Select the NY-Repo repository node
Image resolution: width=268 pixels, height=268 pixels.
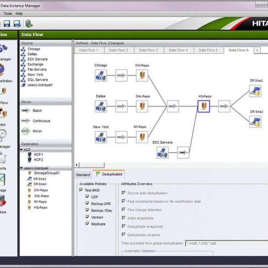[142, 137]
